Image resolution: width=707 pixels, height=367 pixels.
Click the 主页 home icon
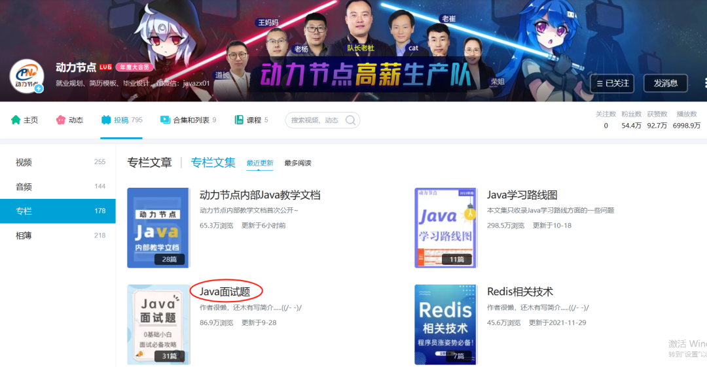coord(16,120)
